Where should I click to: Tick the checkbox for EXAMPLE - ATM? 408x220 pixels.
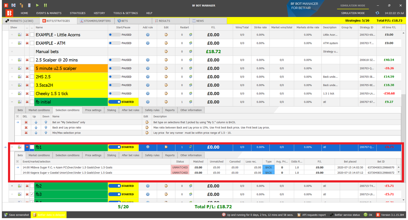click(x=32, y=43)
